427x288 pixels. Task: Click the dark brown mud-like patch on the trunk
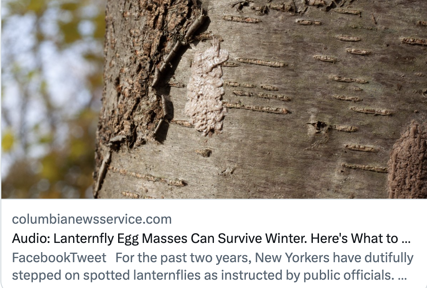(x=408, y=162)
